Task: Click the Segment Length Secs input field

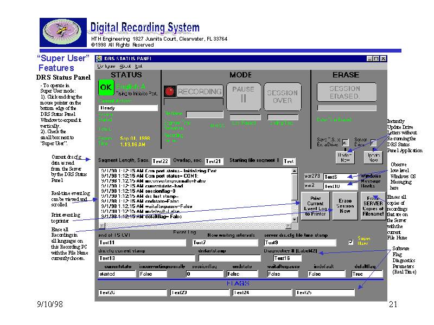Action: pos(161,161)
